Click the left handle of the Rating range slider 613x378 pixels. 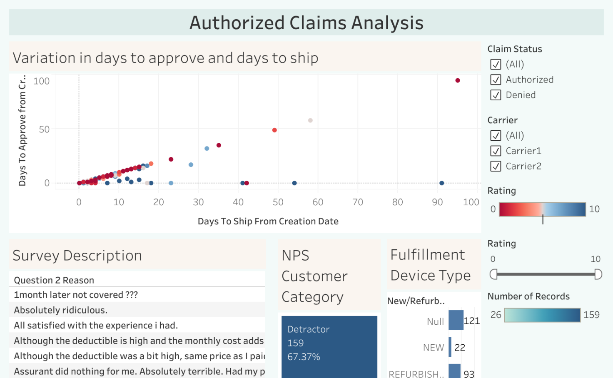click(493, 274)
